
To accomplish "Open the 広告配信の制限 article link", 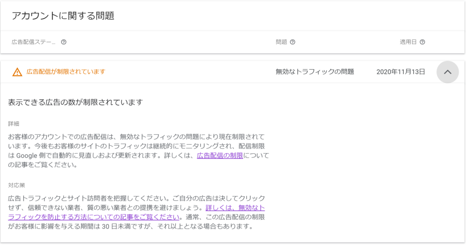I will (220, 155).
